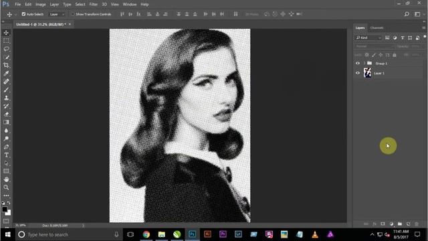Open adjustment layer menu at panel bottom
The image size is (428, 241).
(391, 224)
